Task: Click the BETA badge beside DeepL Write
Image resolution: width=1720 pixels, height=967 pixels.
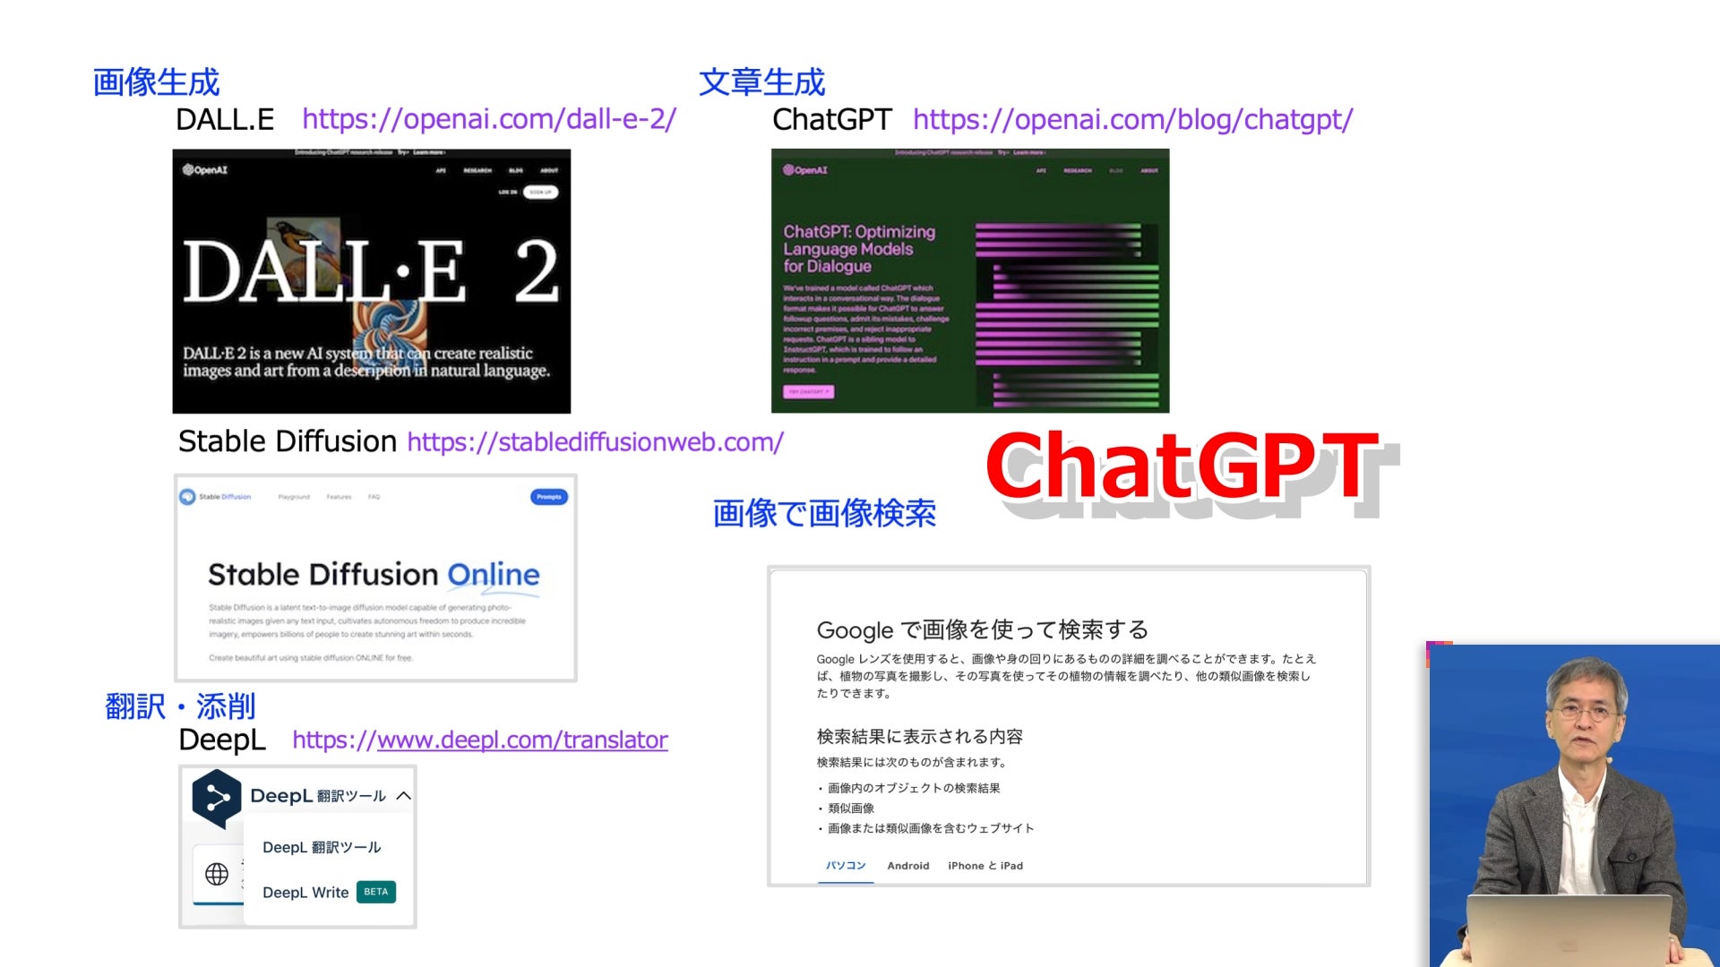Action: (376, 892)
